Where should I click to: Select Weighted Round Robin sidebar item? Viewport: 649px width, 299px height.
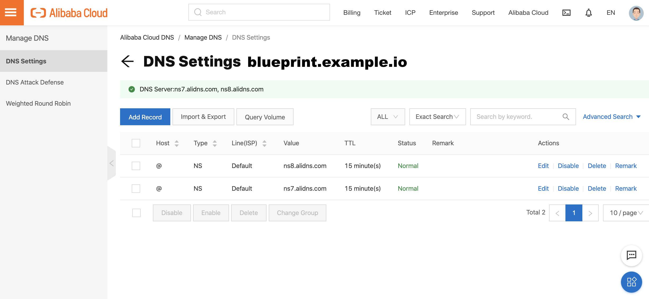click(38, 104)
